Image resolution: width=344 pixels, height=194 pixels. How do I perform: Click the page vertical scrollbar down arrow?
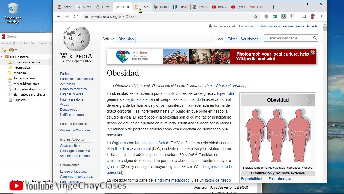point(325,180)
